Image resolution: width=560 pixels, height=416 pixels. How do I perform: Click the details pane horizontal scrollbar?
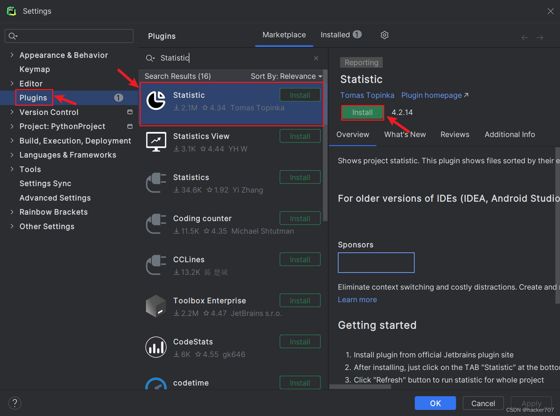click(x=360, y=386)
